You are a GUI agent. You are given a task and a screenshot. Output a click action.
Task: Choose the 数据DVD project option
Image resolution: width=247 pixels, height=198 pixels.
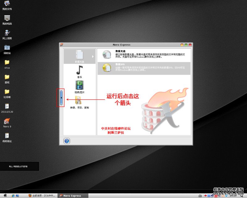pyautogui.click(x=144, y=68)
